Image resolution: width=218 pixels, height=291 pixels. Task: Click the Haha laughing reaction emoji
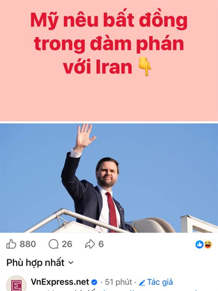pos(208,244)
